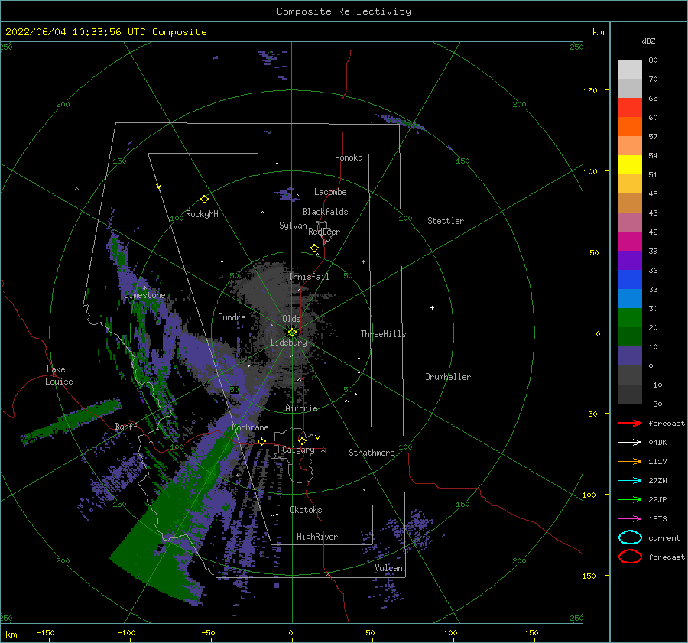Click the yellow diamond marker below Cochrane
Viewport: 688px width, 643px height.
coord(262,441)
